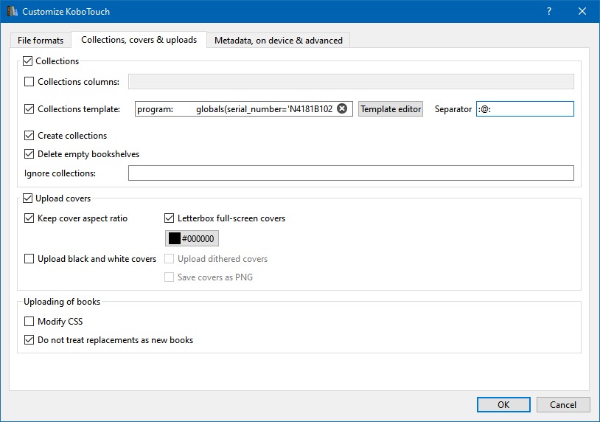Uncheck Delete empty bookshelves

click(x=29, y=154)
